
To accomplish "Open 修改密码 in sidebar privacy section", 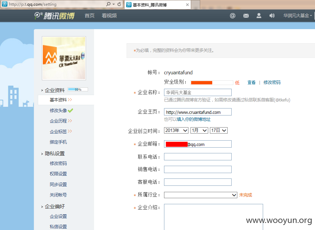I will pyautogui.click(x=58, y=163).
